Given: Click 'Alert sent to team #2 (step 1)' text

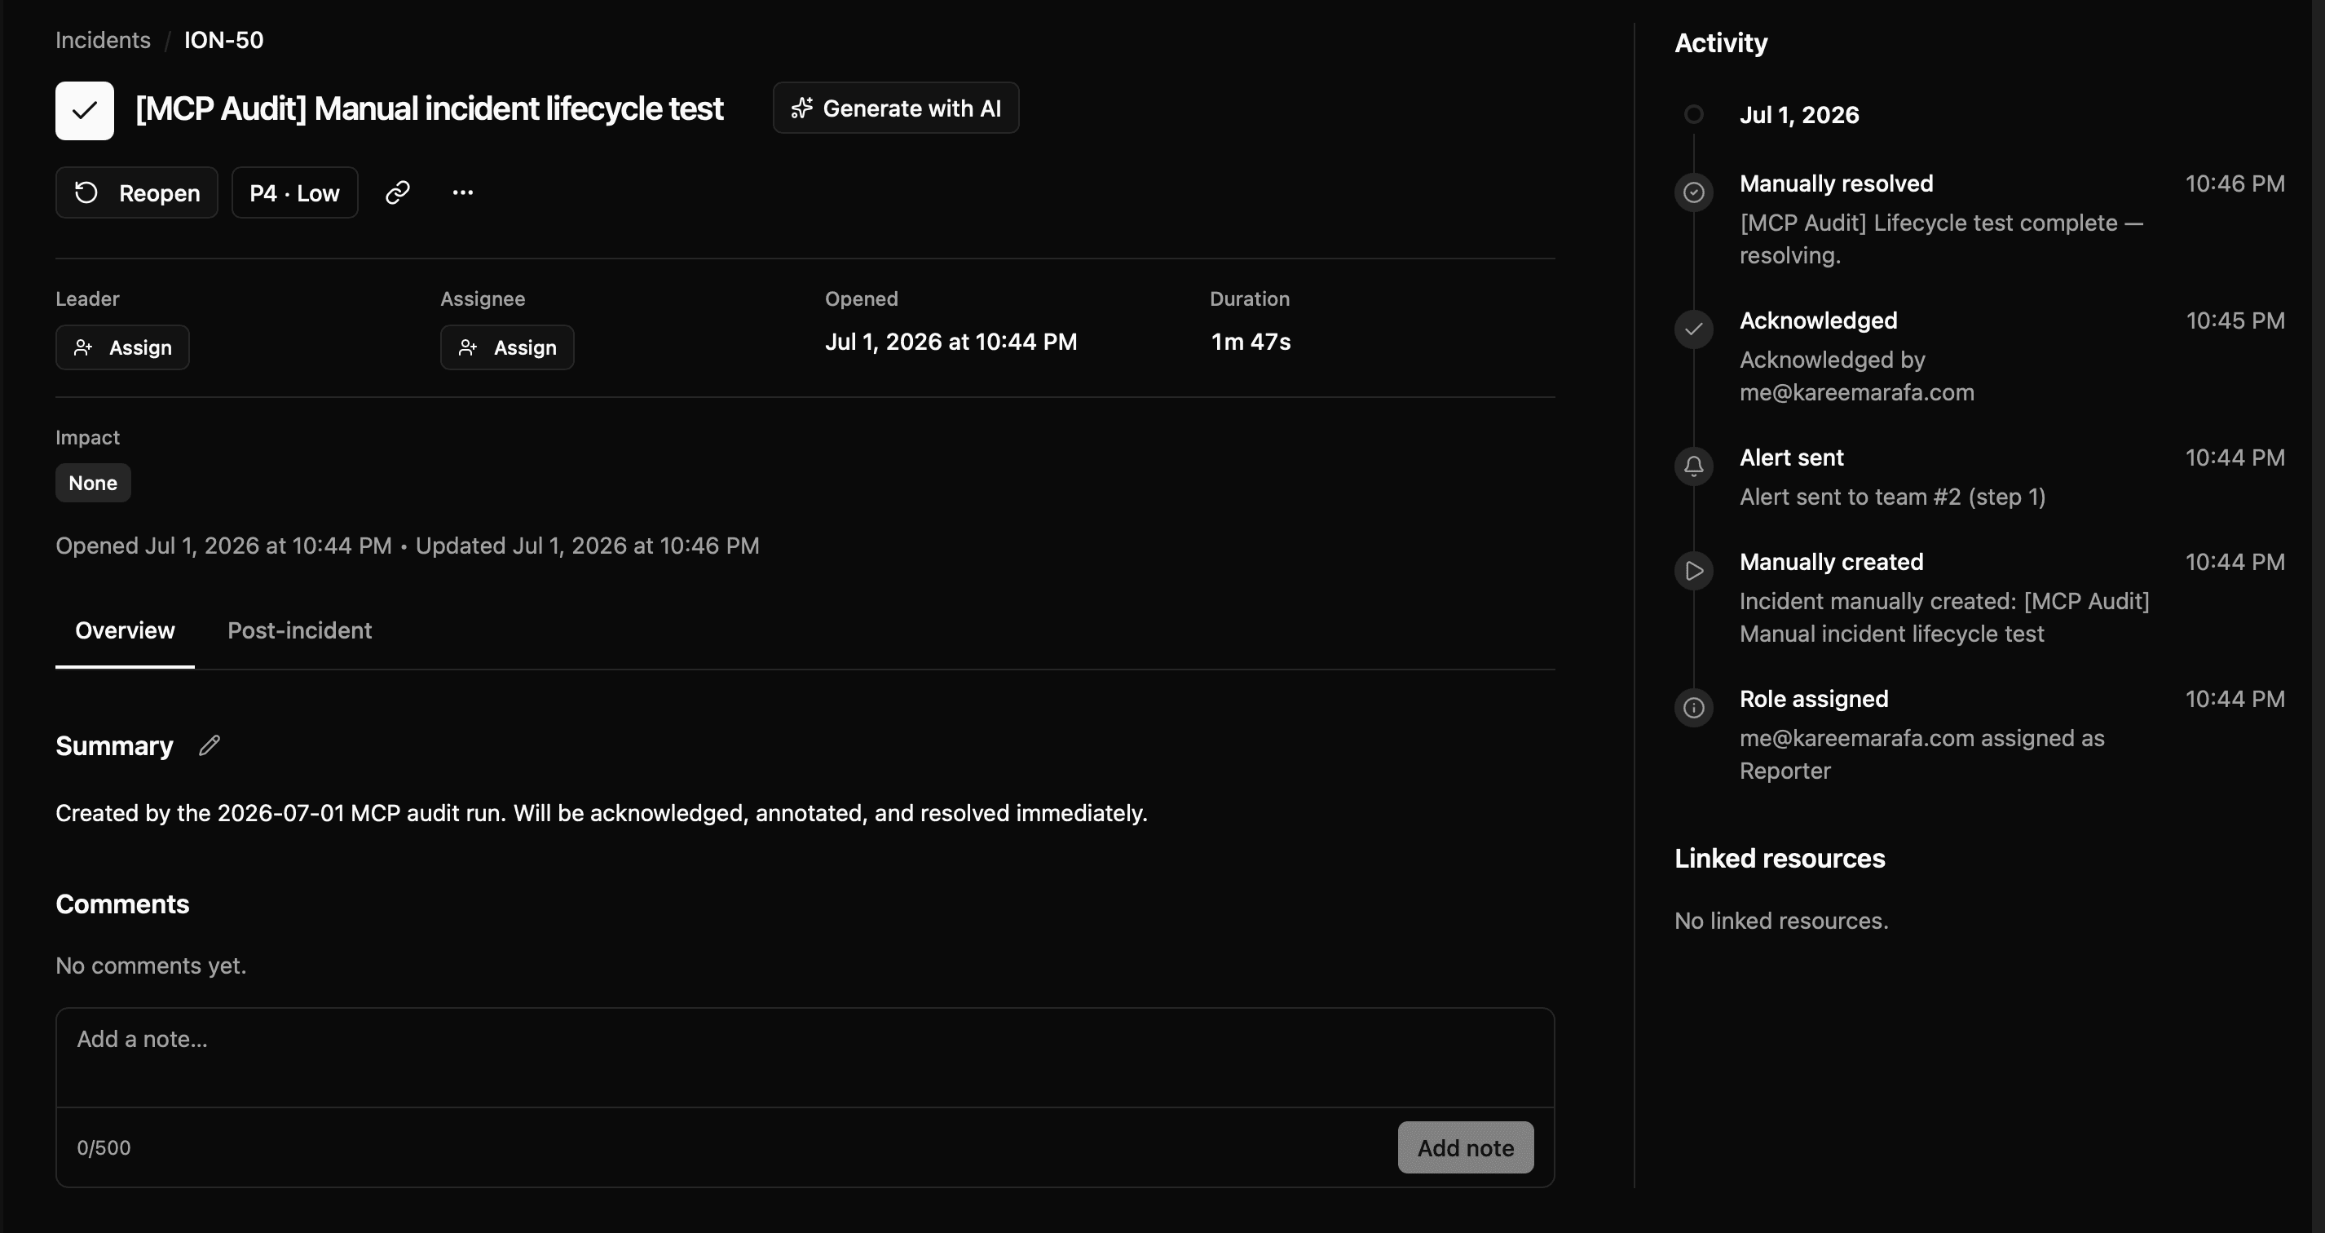Looking at the screenshot, I should (1892, 497).
